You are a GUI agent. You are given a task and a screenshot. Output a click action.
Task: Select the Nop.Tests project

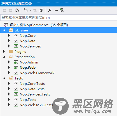28,100
